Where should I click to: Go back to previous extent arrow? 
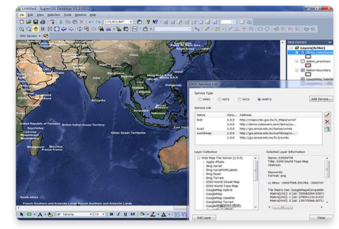64,29
